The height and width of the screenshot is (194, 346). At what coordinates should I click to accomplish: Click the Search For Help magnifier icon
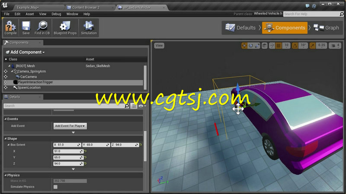[x=342, y=14]
